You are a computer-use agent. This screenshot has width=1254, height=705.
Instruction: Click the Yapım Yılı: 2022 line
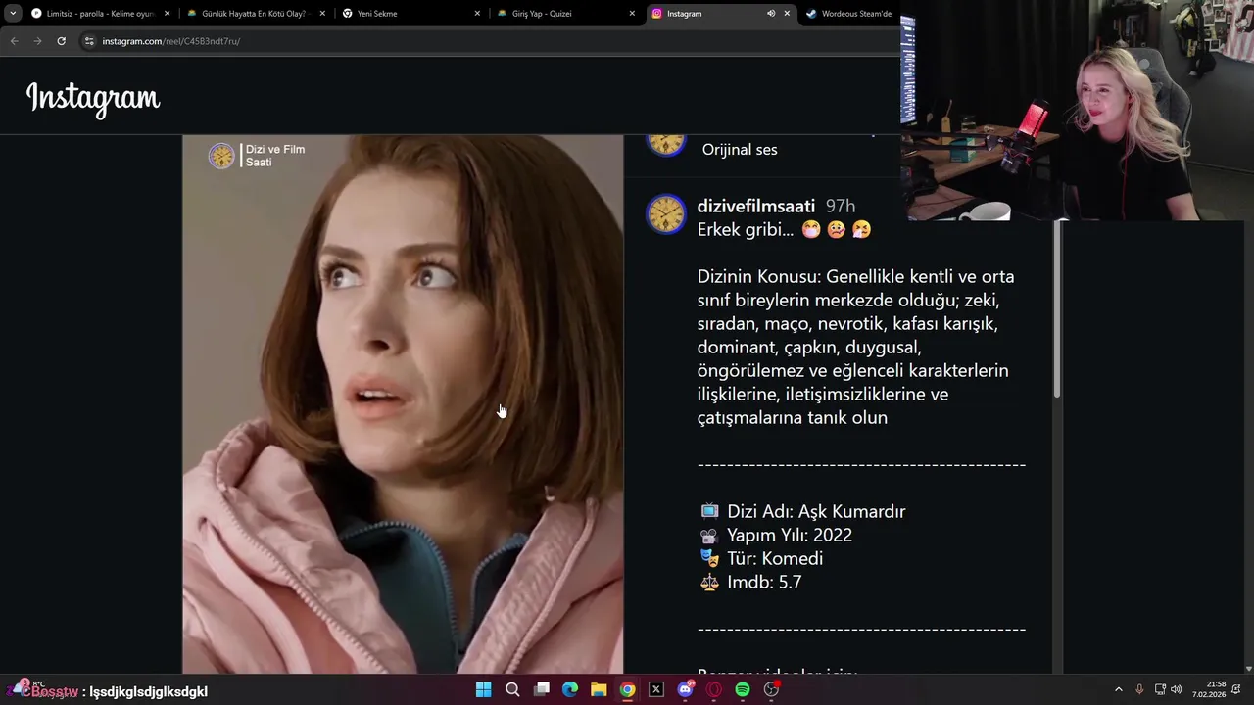[777, 535]
